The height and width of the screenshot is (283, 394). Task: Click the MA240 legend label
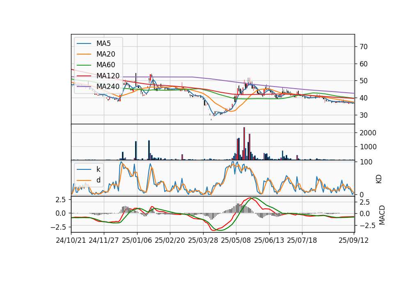point(108,87)
